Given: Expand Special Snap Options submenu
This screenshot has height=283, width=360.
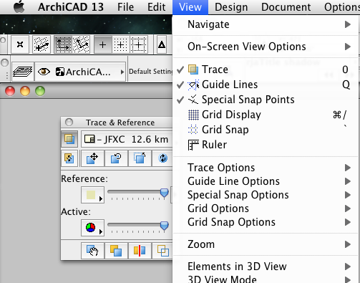Looking at the screenshot, I should pyautogui.click(x=266, y=195).
